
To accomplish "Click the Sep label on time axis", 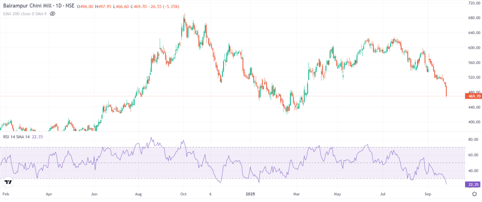I will point(427,194).
